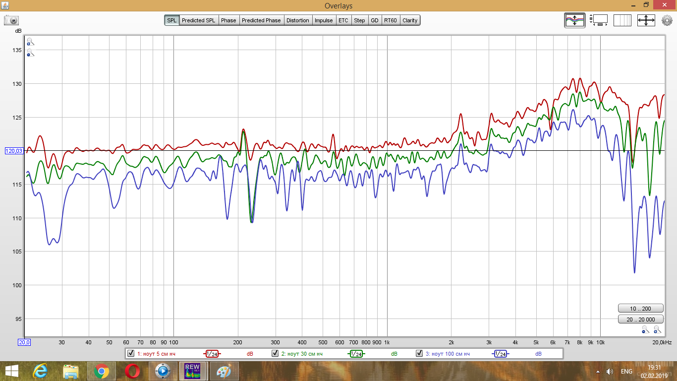Launch Internet Explorer from the taskbar
The height and width of the screenshot is (381, 677).
40,371
